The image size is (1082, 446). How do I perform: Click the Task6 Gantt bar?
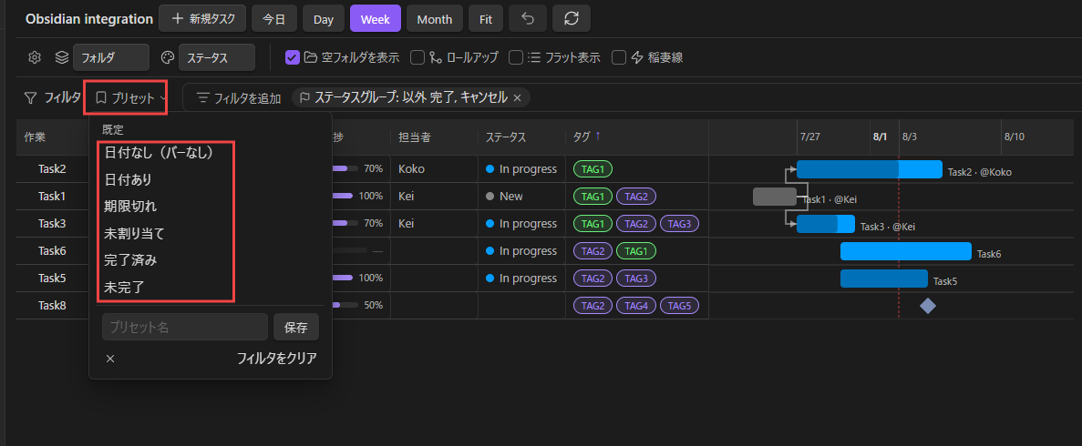click(x=905, y=251)
